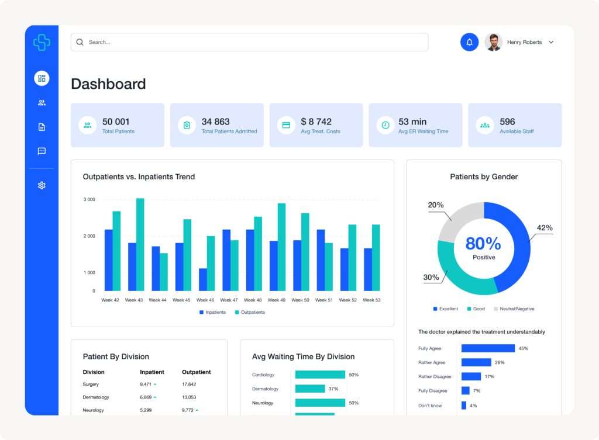
Task: Click the Henry Roberts profile avatar
Action: click(x=493, y=42)
